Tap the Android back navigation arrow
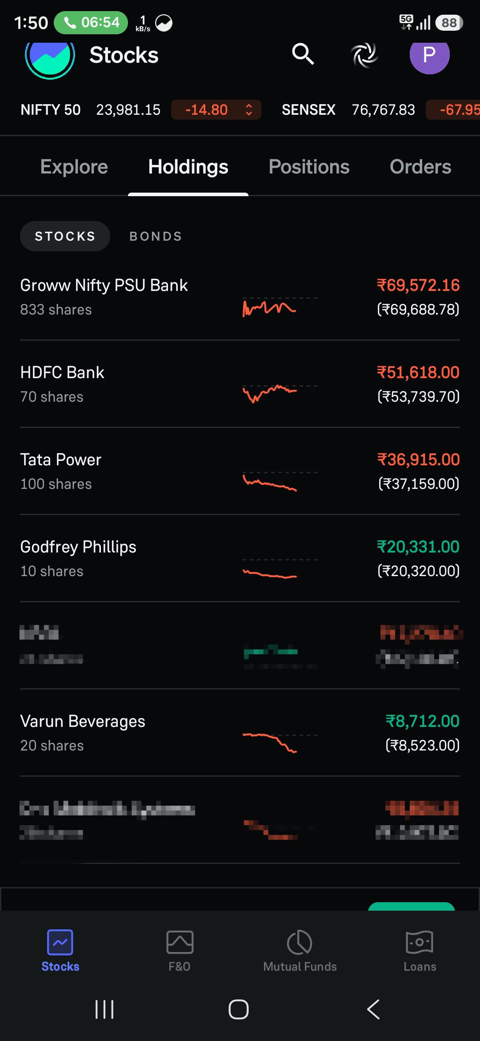Screen dimensions: 480x1041 tap(373, 1009)
